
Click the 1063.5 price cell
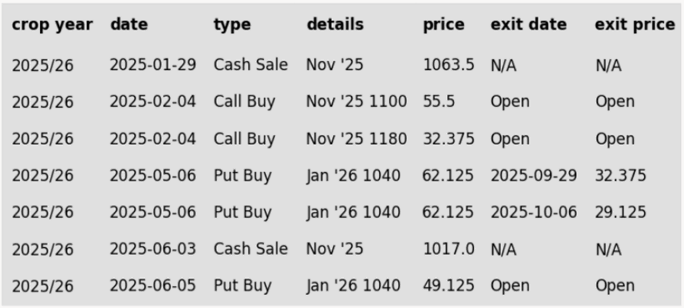point(448,65)
